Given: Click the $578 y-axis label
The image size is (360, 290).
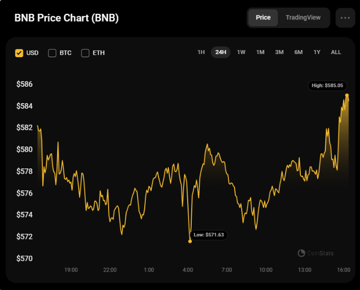Looking at the screenshot, I should click(x=24, y=171).
